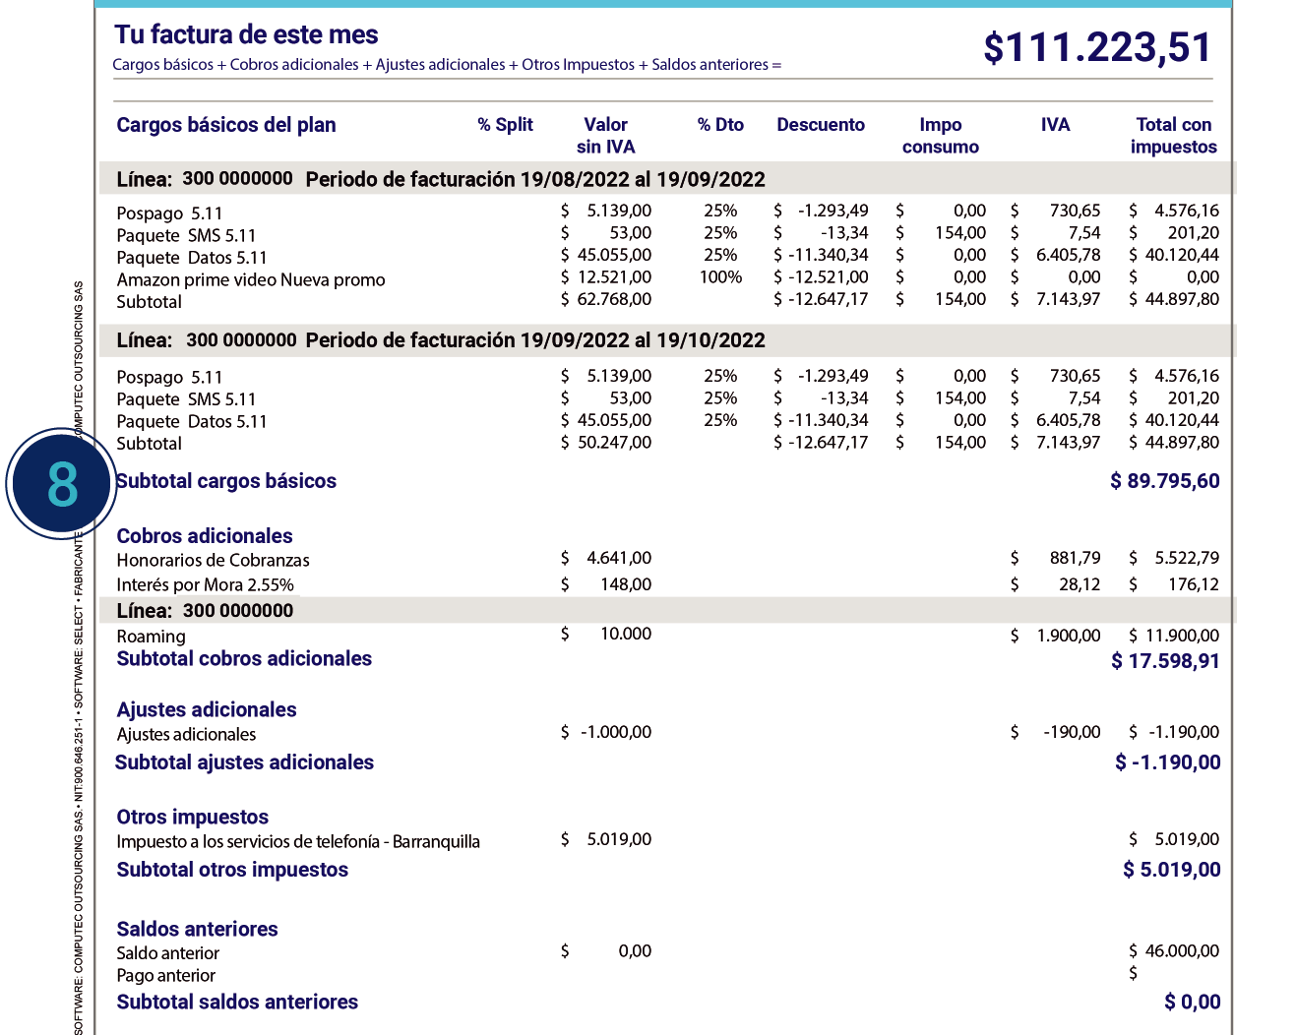Select the "Subtotal cobros adicionales" label
The height and width of the screenshot is (1035, 1296).
[x=244, y=659]
